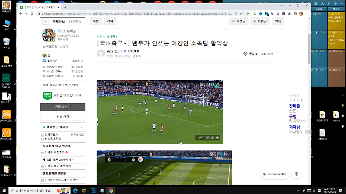Viewport: 346px width, 194px height.
Task: Click the 목록 list button
Action: 278,21
